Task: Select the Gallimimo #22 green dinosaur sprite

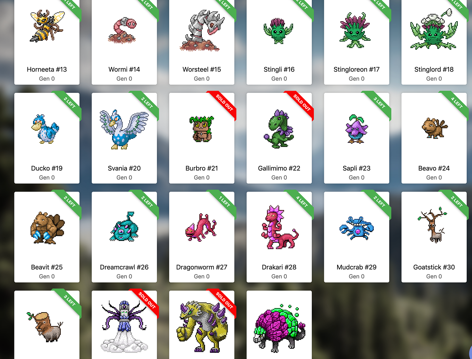Action: [279, 129]
